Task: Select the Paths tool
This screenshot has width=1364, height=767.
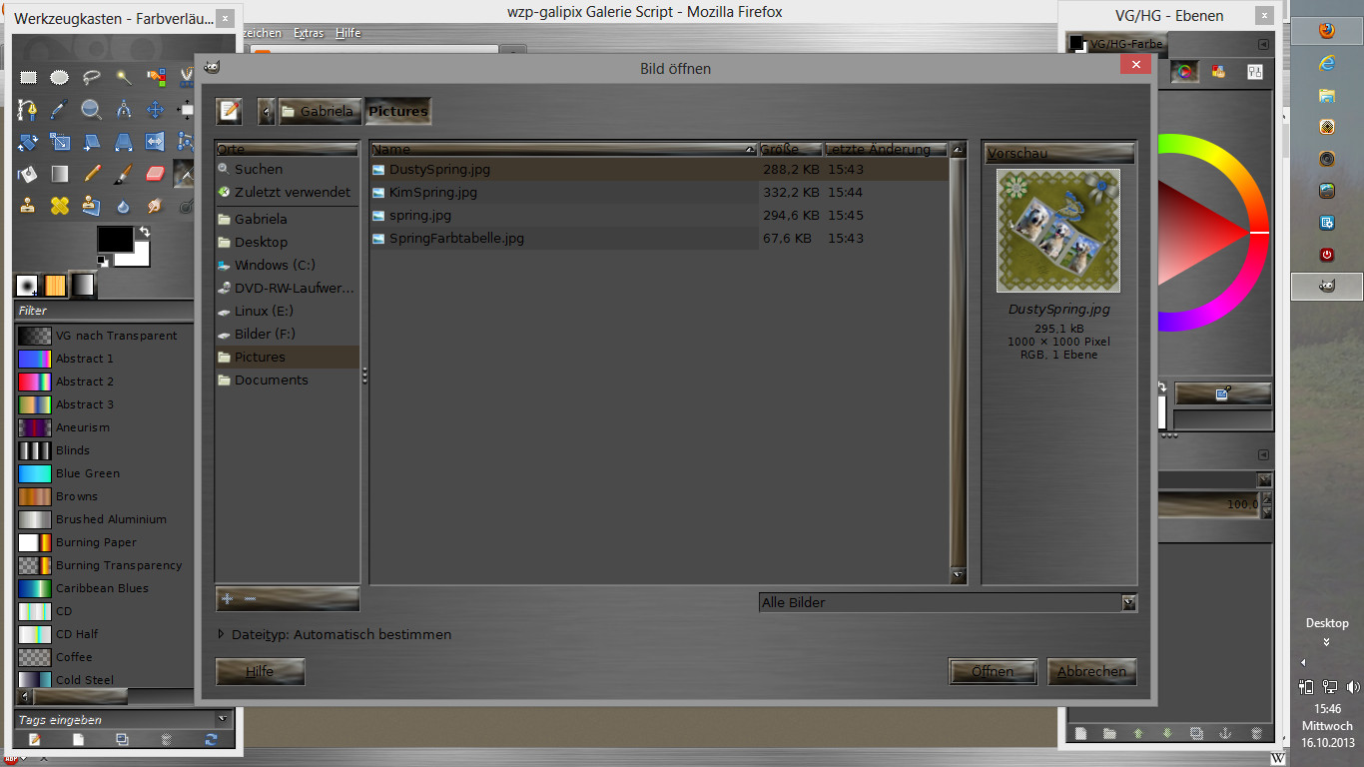Action: coord(28,109)
